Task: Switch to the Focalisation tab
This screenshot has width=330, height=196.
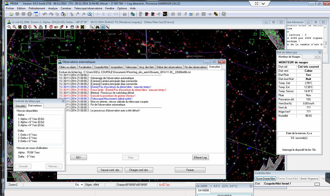Action: click(85, 67)
